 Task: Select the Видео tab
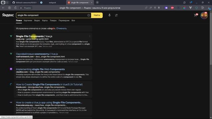point(37,20)
